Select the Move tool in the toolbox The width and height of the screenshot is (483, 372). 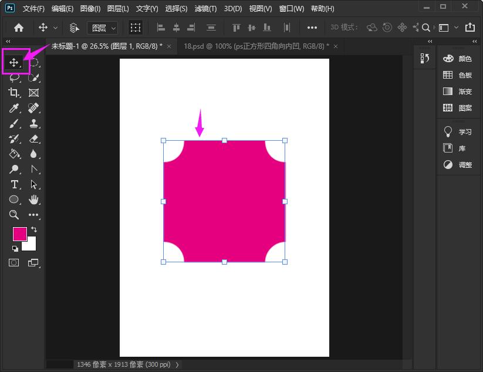pyautogui.click(x=14, y=63)
